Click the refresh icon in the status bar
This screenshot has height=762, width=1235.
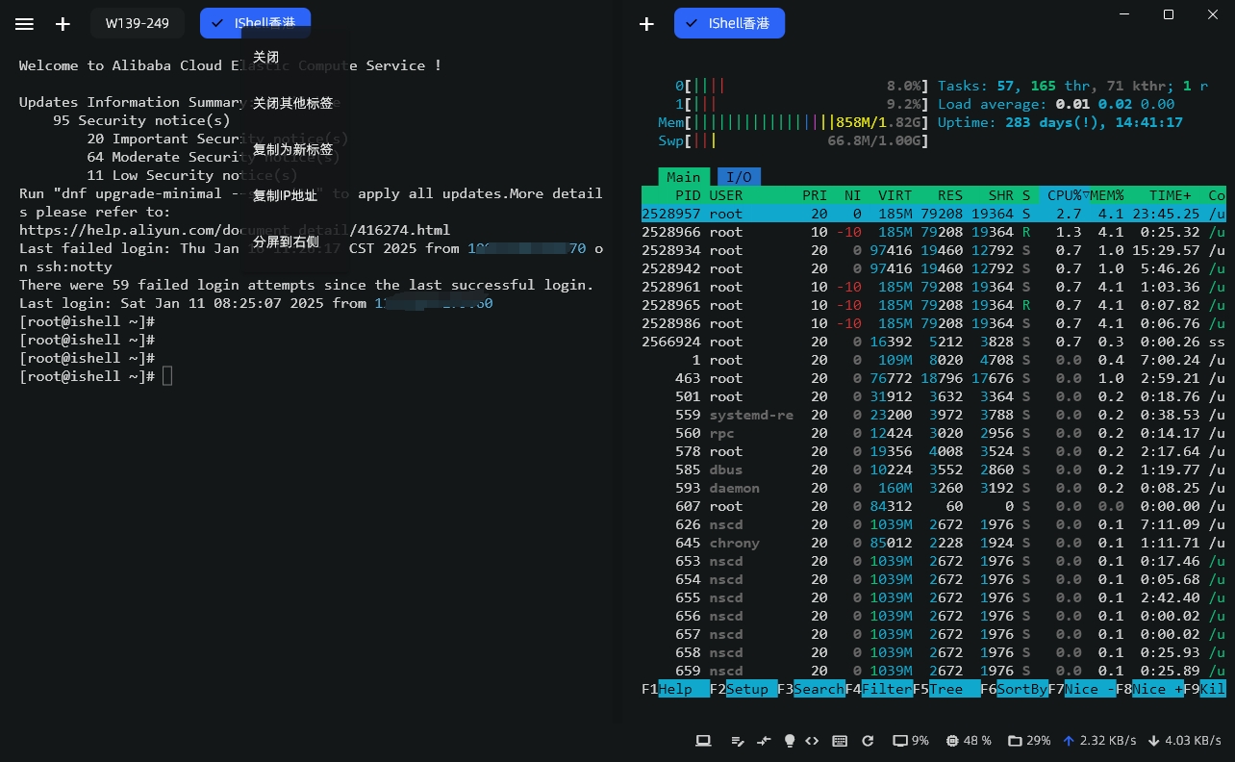coord(868,741)
